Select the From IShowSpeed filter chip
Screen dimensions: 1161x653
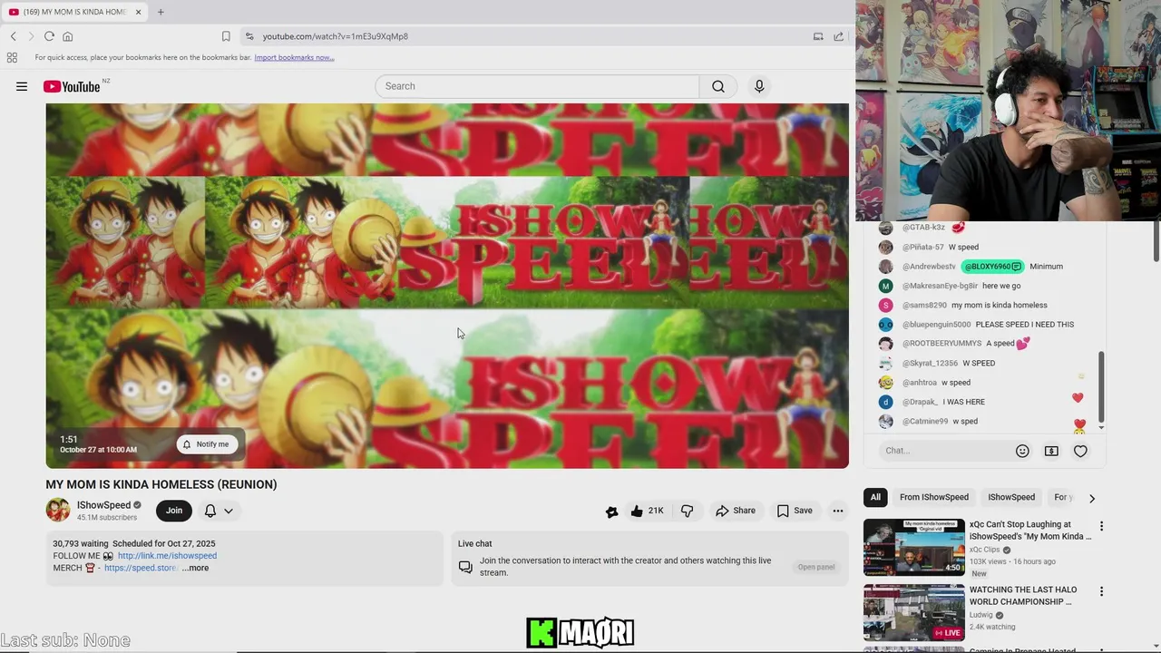tap(934, 497)
